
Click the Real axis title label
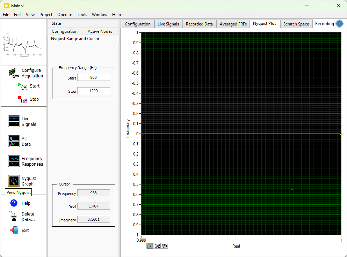click(x=236, y=246)
